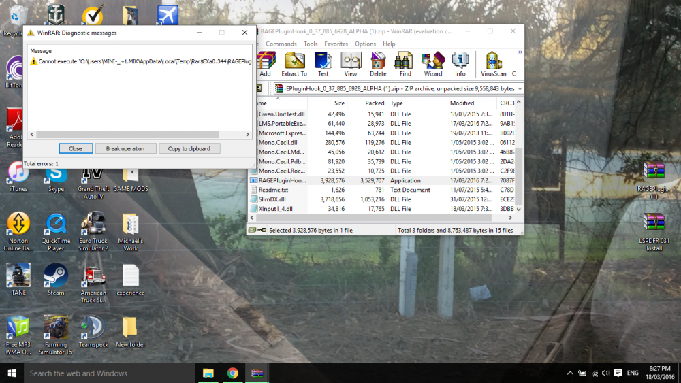
Task: Open RAGEPluginHook (1) desktop archive
Action: [654, 180]
